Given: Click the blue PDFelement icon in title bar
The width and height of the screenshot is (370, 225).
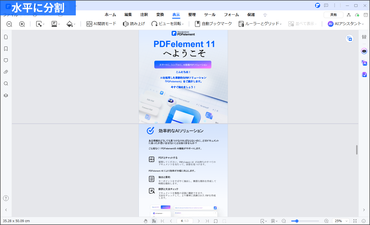Looking at the screenshot, I should (317, 5).
